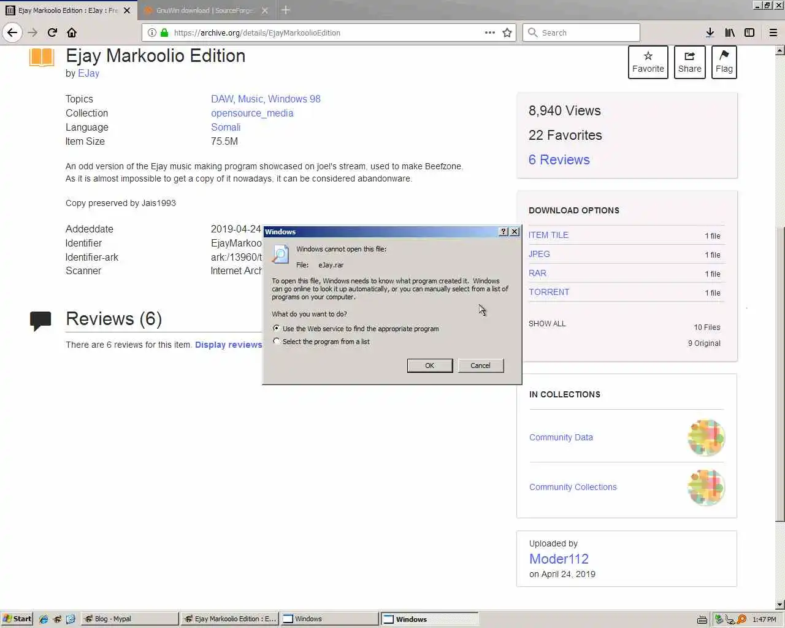Download the JPEG option
Viewport: 785px width, 628px height.
(x=539, y=254)
